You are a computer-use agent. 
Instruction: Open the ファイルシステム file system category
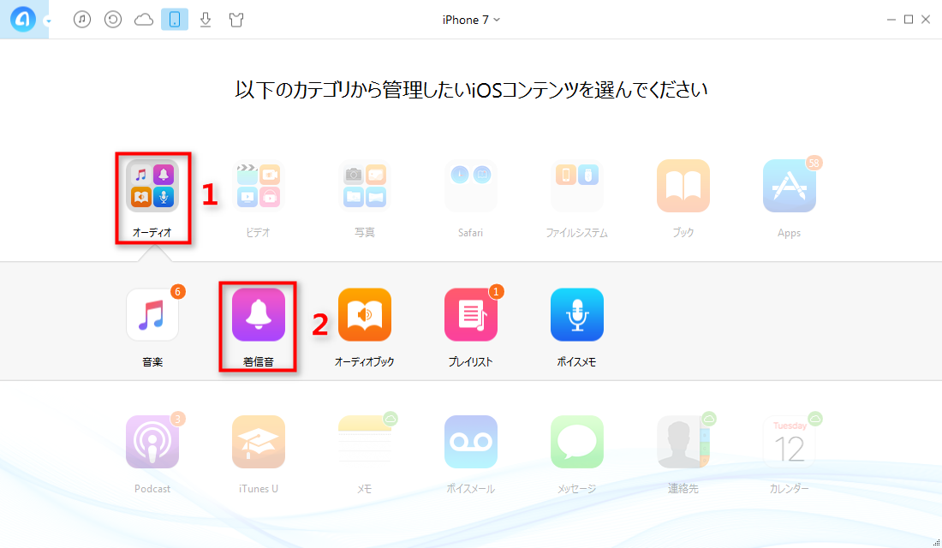click(x=576, y=186)
